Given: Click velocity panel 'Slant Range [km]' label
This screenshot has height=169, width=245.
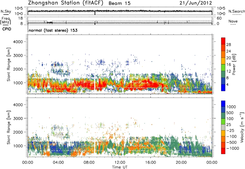Looking at the screenshot, I should point(9,128).
